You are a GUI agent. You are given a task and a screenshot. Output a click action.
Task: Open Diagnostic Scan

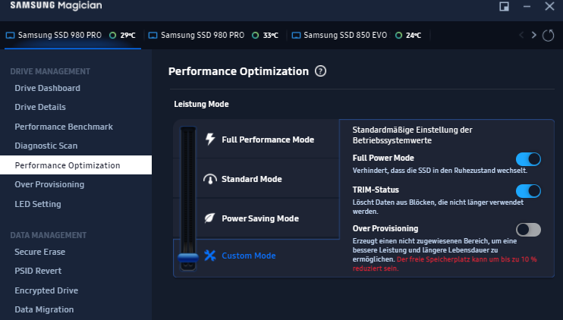(x=46, y=146)
